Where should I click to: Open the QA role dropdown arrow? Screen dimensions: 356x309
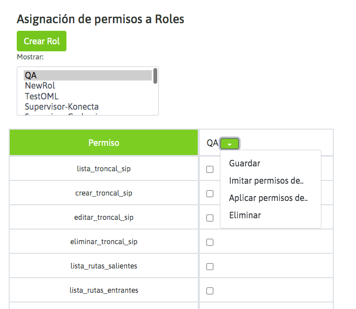tap(230, 144)
